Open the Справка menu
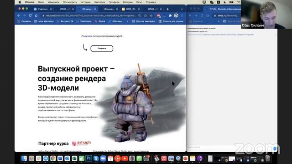292x164 pixels. 151,2
